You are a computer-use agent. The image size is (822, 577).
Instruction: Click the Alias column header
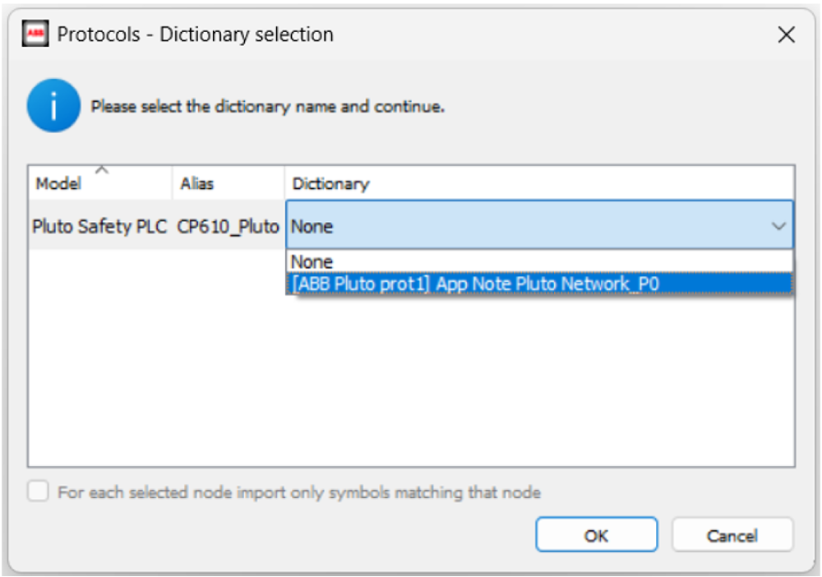pos(228,183)
